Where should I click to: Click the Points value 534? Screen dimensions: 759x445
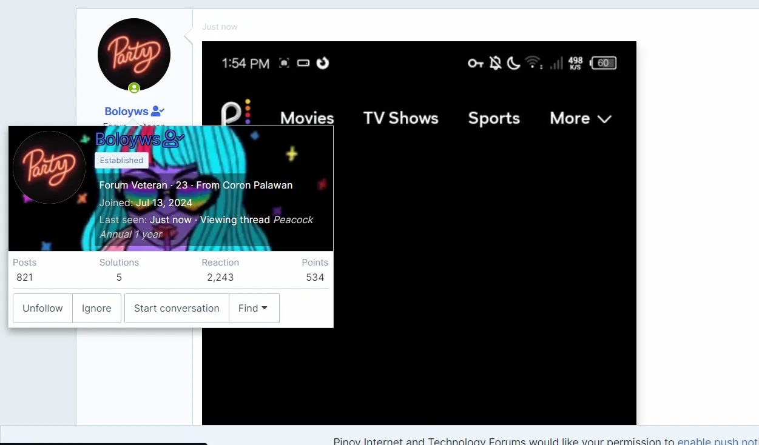click(x=315, y=277)
